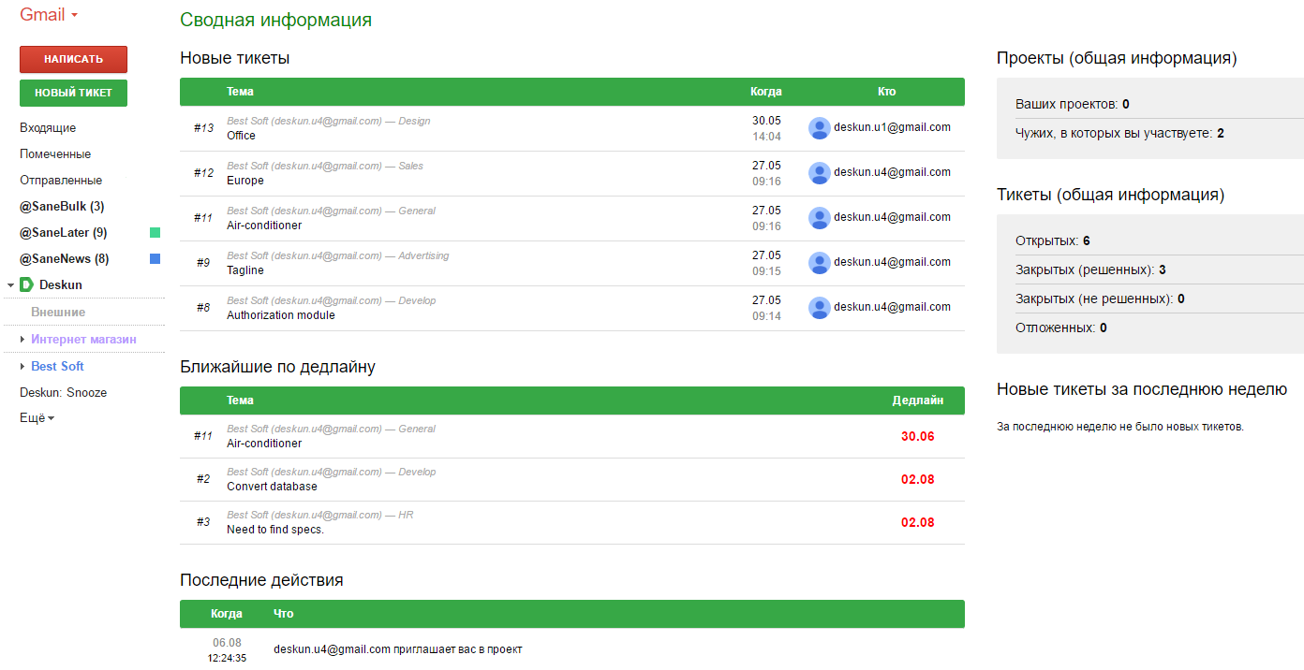Click the blue label square next to @SaneNews

(x=154, y=258)
